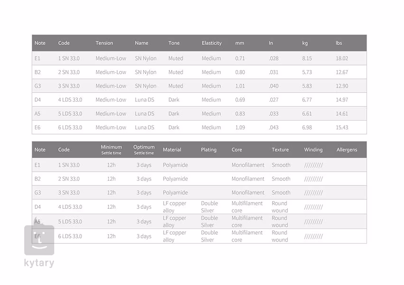Select the 1.09 mm gauge cell
404x285 pixels.
point(240,127)
